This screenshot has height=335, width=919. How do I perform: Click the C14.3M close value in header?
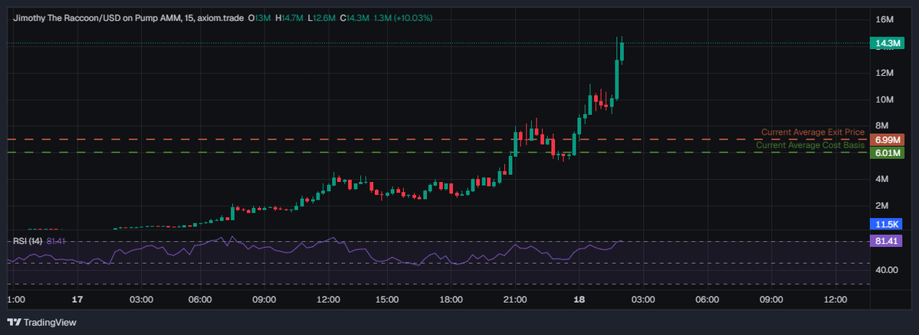[355, 18]
